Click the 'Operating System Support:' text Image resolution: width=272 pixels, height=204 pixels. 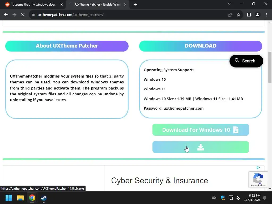pos(169,70)
